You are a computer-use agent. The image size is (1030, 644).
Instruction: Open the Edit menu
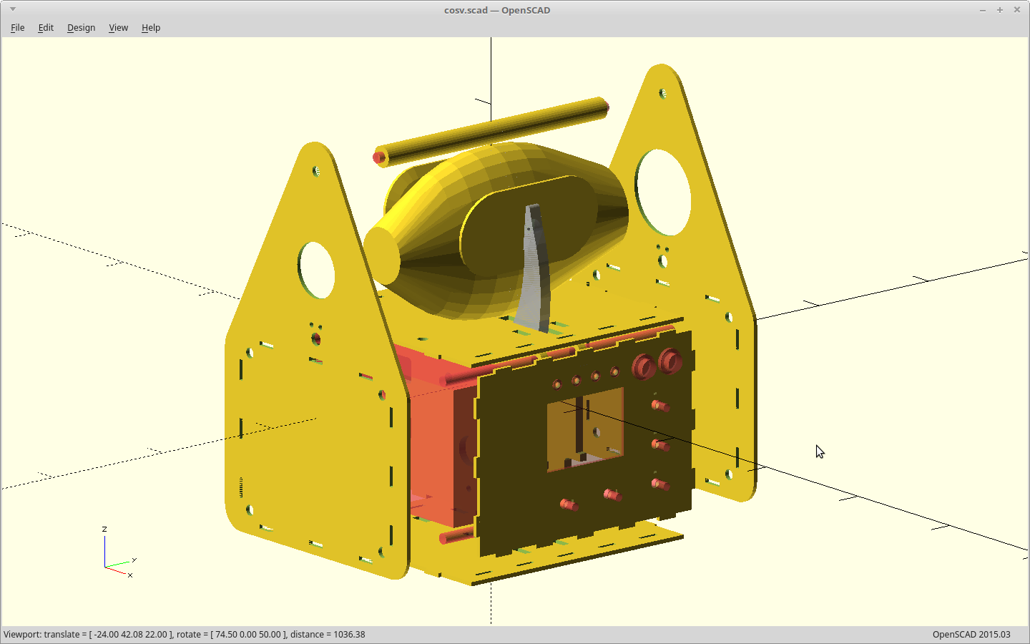(46, 28)
